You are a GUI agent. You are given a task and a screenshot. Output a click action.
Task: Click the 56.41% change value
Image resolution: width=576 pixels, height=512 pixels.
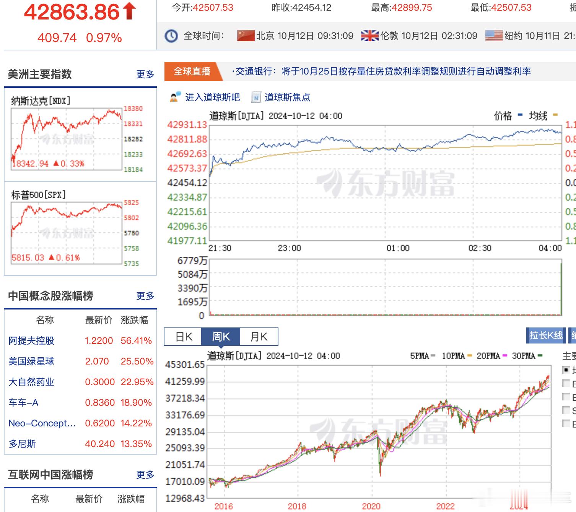coord(136,341)
